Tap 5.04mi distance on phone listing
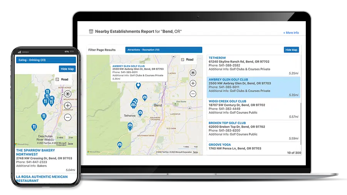 point(70,170)
